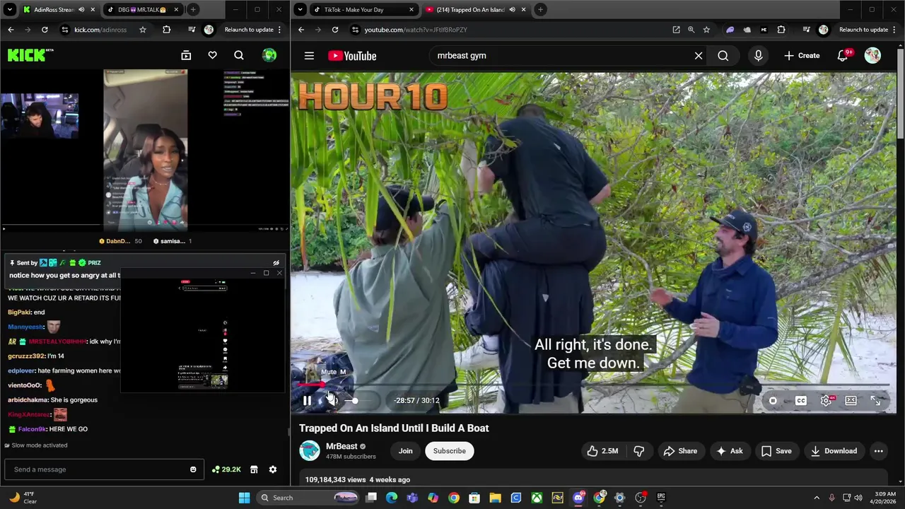Open Kick chat settings gear

(273, 469)
